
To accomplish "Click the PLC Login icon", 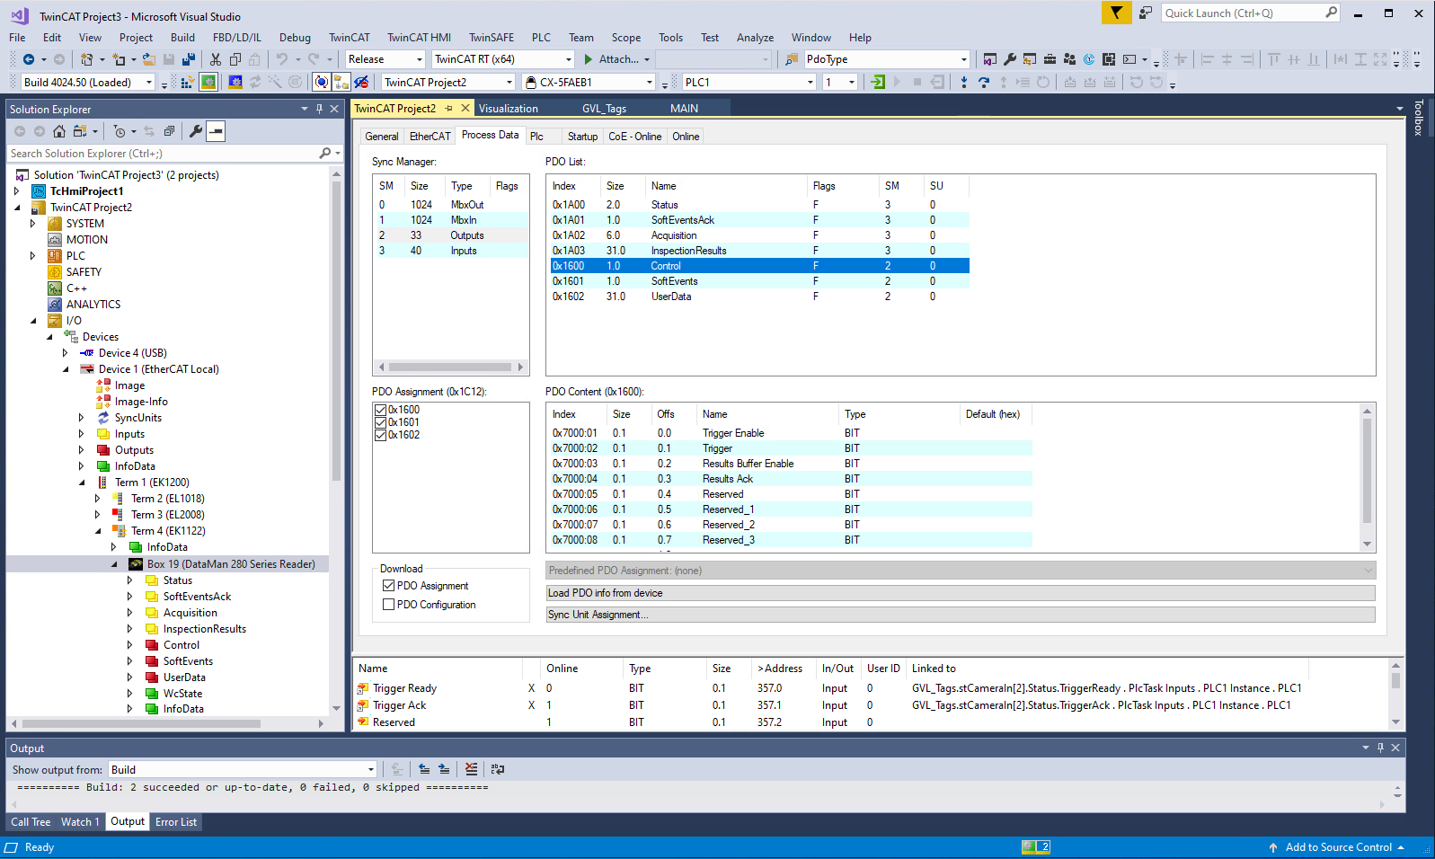I will 878,82.
